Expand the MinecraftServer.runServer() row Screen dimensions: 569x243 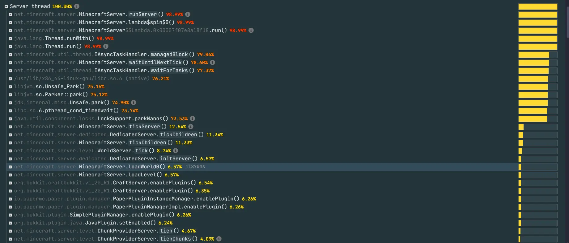(x=10, y=14)
